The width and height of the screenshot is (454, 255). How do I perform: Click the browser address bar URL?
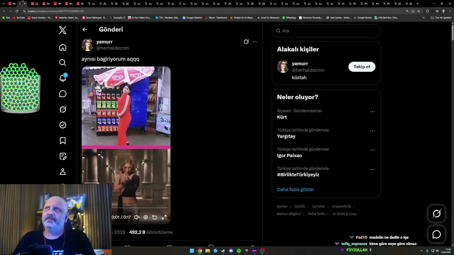pos(56,11)
